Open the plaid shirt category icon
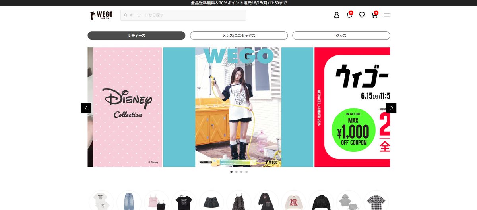The width and height of the screenshot is (477, 210). [376, 200]
